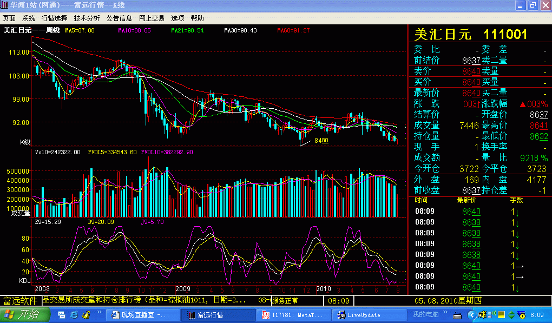The width and height of the screenshot is (552, 323).
Task: Open the 公告信息 menu
Action: click(x=119, y=18)
